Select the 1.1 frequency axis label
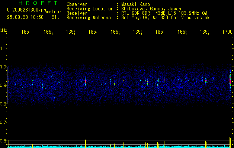This screenshot has height=148, width=234. (x=3, y=48)
